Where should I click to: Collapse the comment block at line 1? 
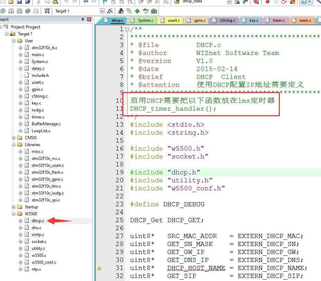(x=127, y=29)
